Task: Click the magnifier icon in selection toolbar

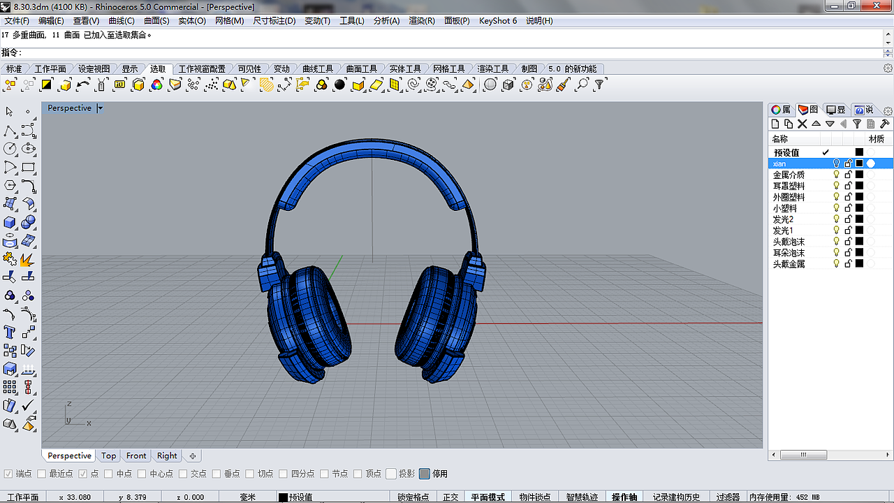Action: [582, 85]
